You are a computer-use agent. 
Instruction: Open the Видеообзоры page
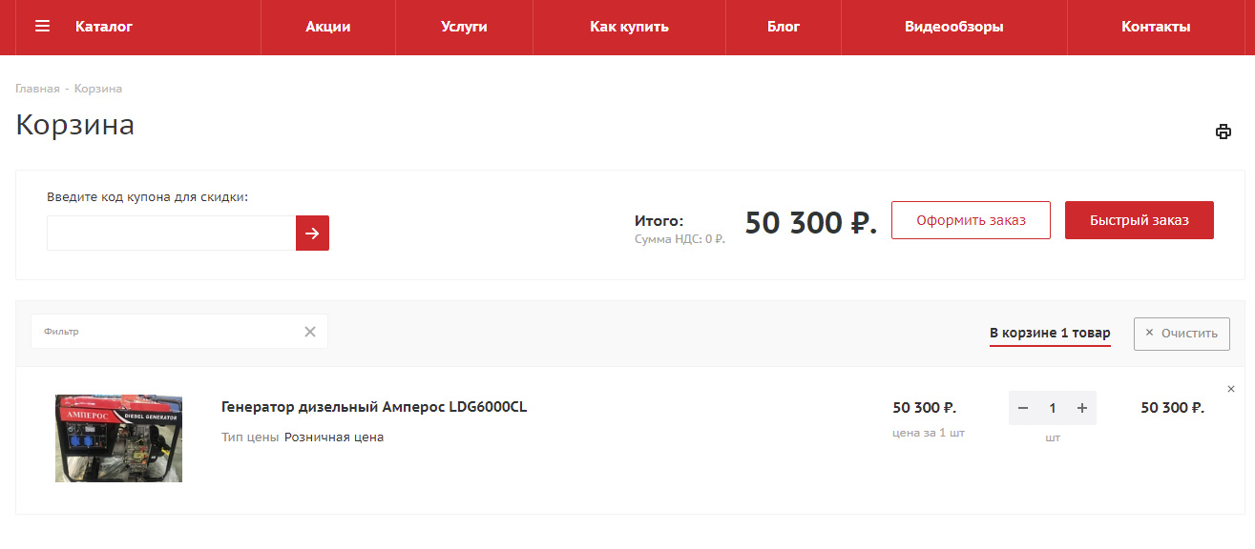click(x=954, y=27)
